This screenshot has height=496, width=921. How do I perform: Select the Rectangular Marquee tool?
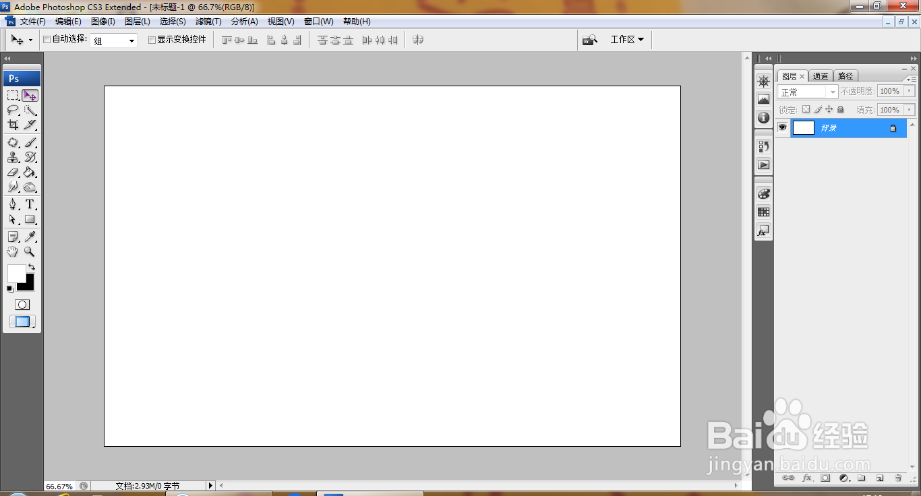13,96
